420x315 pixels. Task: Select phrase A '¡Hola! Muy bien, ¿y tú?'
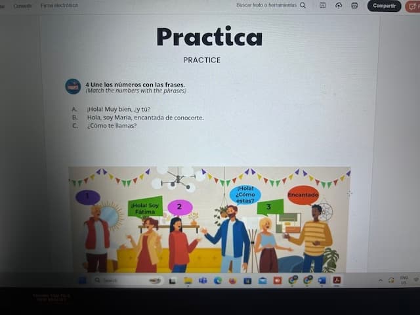(x=119, y=110)
